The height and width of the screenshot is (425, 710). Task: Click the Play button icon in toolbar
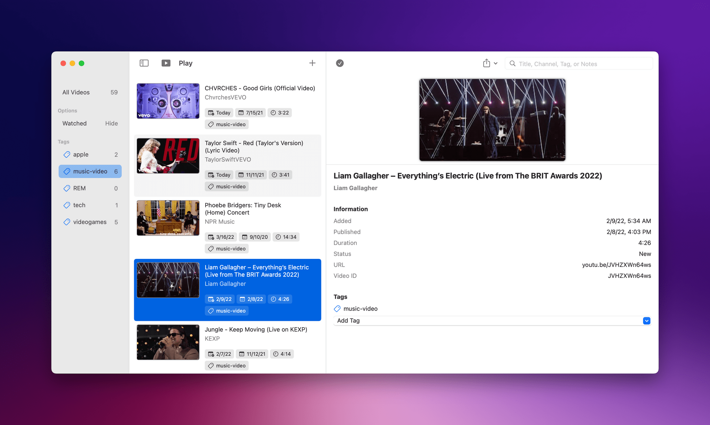click(165, 63)
